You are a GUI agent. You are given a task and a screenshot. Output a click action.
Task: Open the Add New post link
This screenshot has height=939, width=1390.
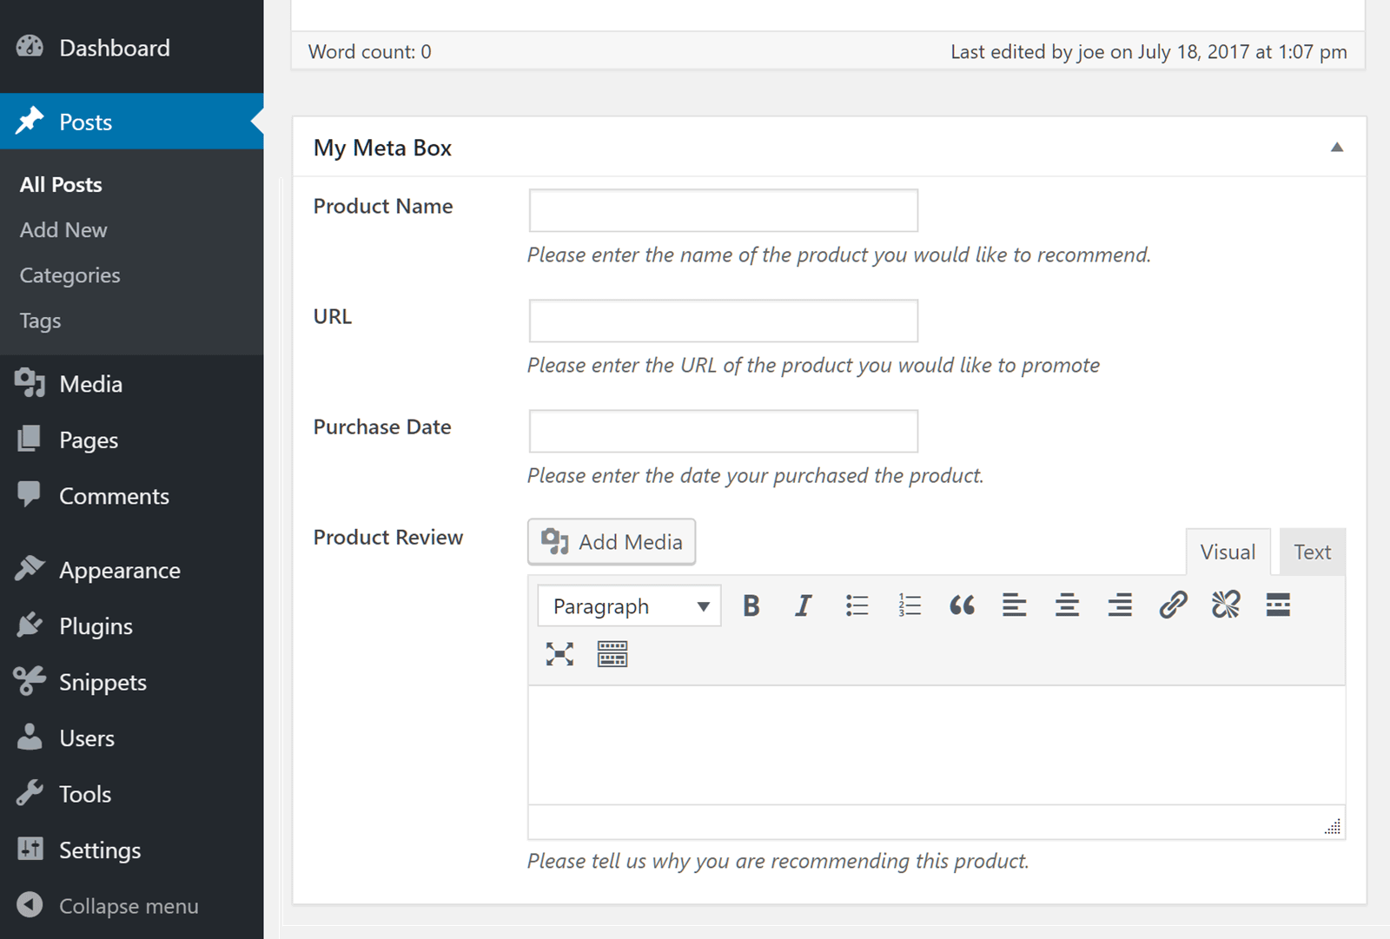click(63, 230)
